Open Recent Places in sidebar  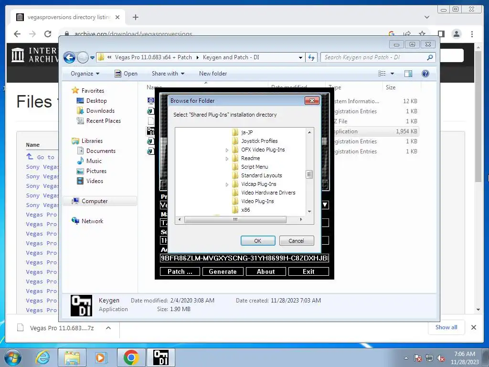[98, 121]
